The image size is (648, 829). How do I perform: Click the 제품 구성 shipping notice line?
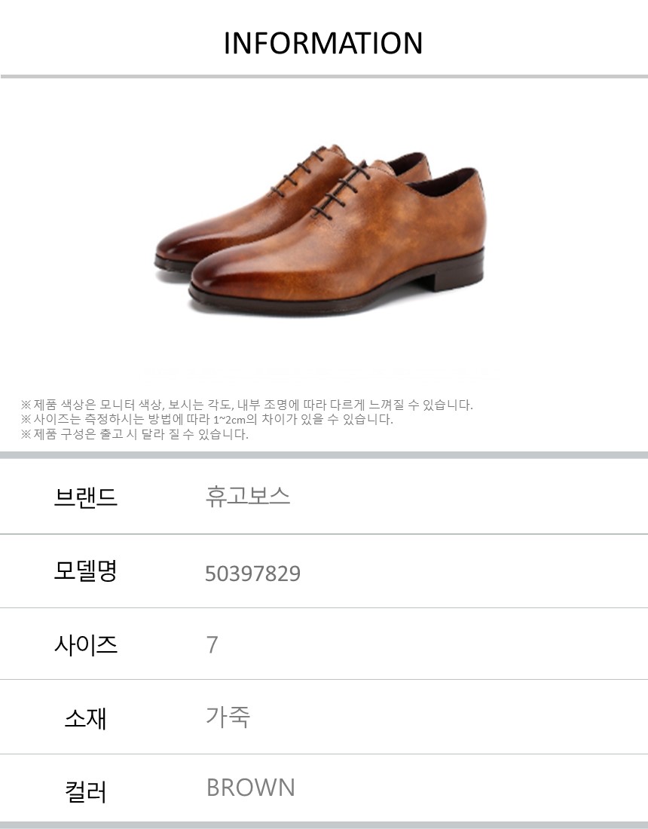click(x=134, y=435)
